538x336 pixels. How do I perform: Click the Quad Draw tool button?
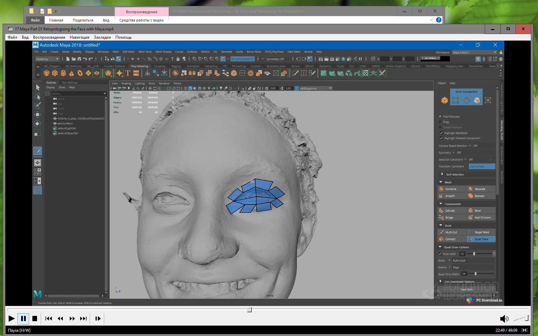pos(481,239)
